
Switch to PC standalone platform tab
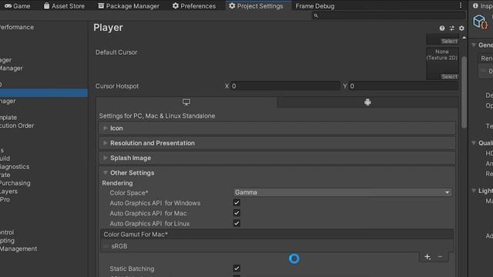[186, 102]
